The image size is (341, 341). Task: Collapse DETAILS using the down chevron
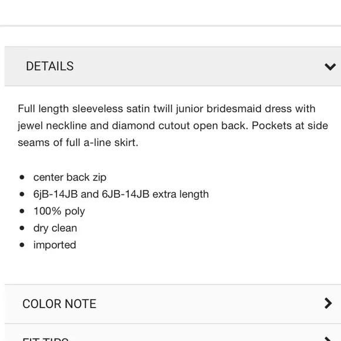(330, 66)
